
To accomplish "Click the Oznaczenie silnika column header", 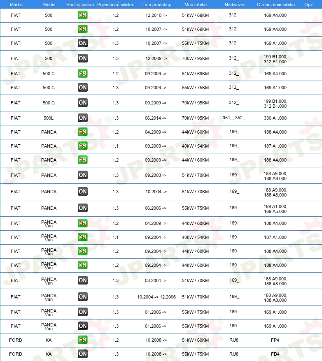I will tap(275, 5).
